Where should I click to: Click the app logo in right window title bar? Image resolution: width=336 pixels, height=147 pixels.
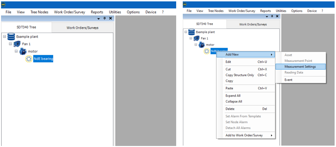pos(185,4)
